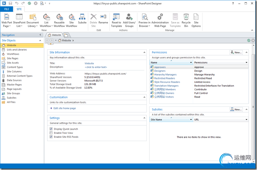
Task: Refresh the view using address bar icon
Action: point(249,40)
